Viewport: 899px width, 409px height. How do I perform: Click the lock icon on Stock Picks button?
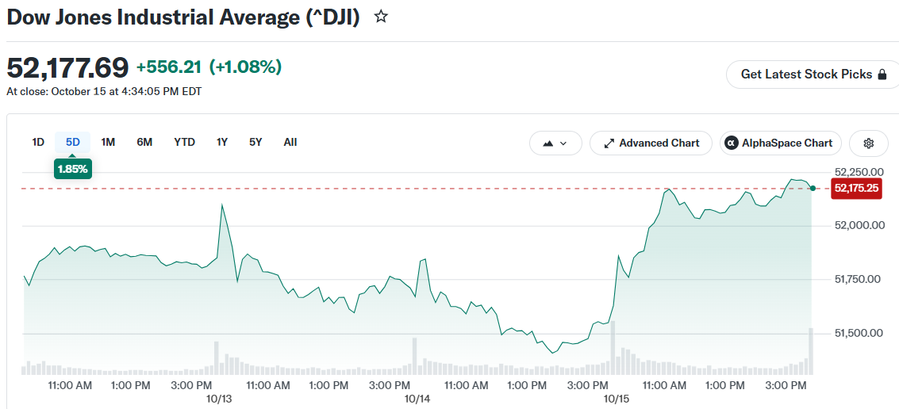883,75
